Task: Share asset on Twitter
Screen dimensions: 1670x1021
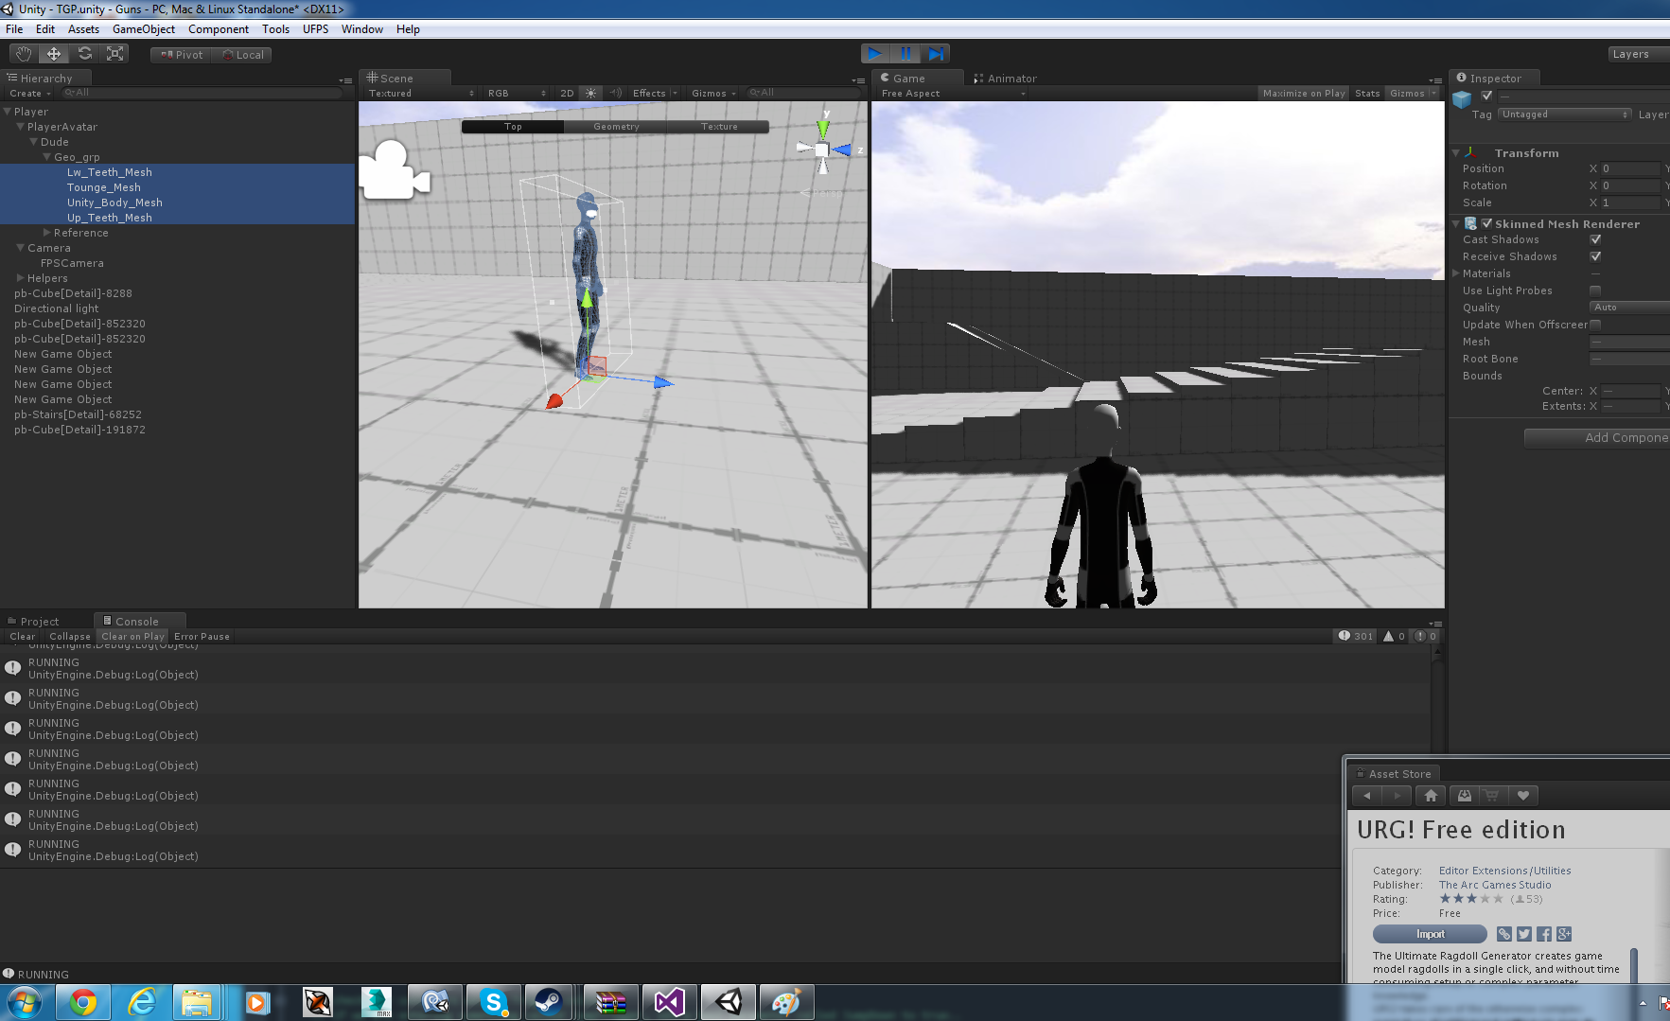Action: (x=1524, y=934)
